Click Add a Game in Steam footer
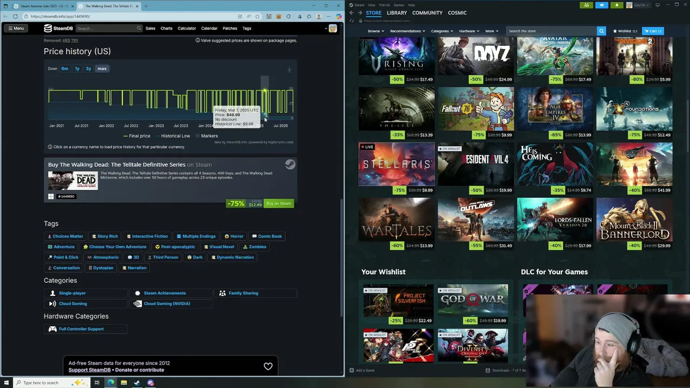The image size is (690, 388). [362, 370]
